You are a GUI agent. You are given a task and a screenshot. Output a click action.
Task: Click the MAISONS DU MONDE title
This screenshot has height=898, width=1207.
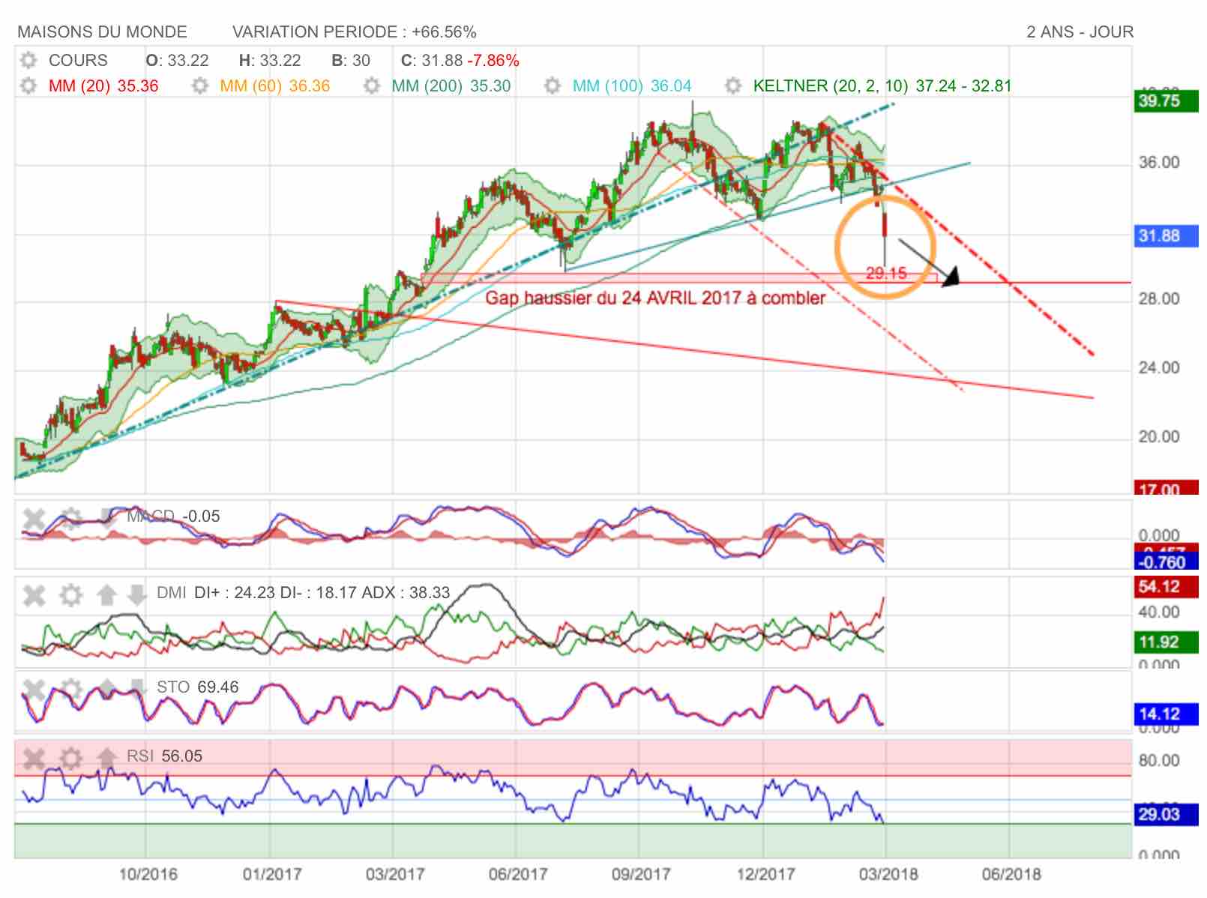tap(102, 31)
